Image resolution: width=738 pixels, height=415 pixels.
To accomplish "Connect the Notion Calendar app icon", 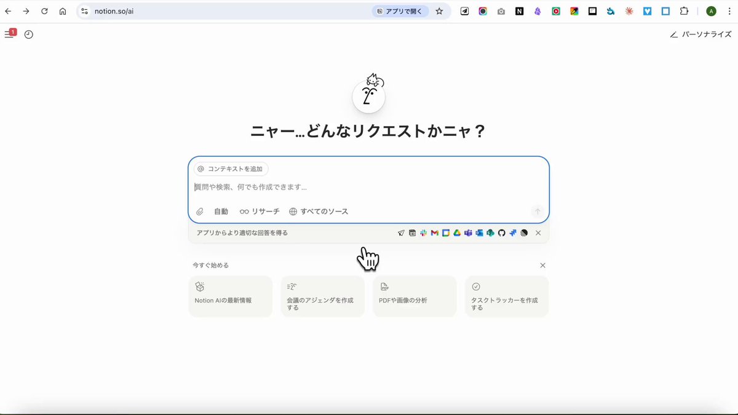I will click(x=413, y=233).
